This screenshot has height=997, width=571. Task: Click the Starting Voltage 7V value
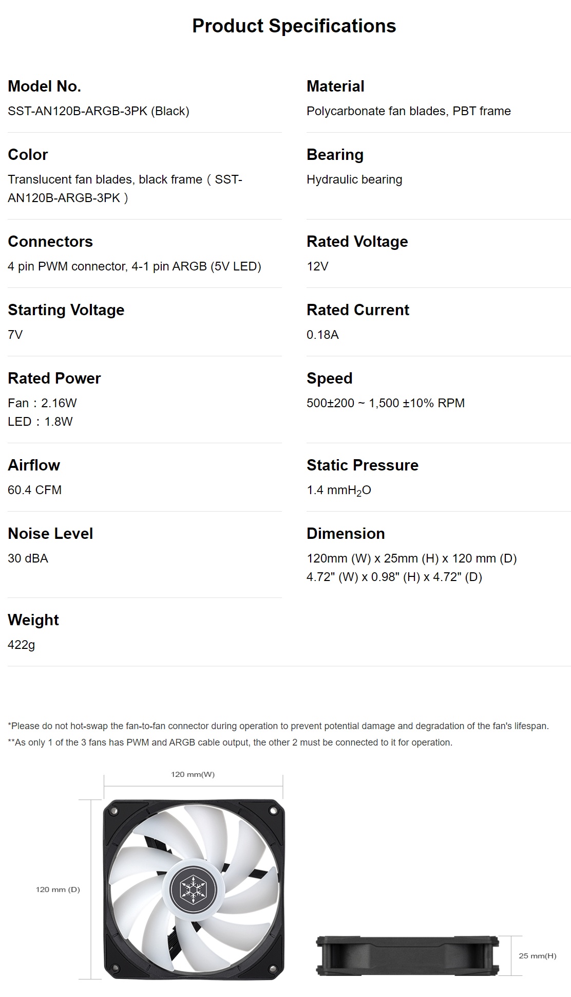coord(15,335)
